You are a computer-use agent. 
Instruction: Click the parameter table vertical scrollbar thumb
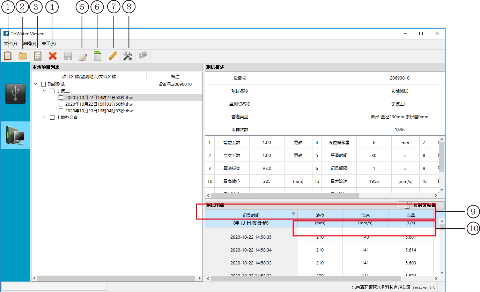pyautogui.click(x=442, y=157)
